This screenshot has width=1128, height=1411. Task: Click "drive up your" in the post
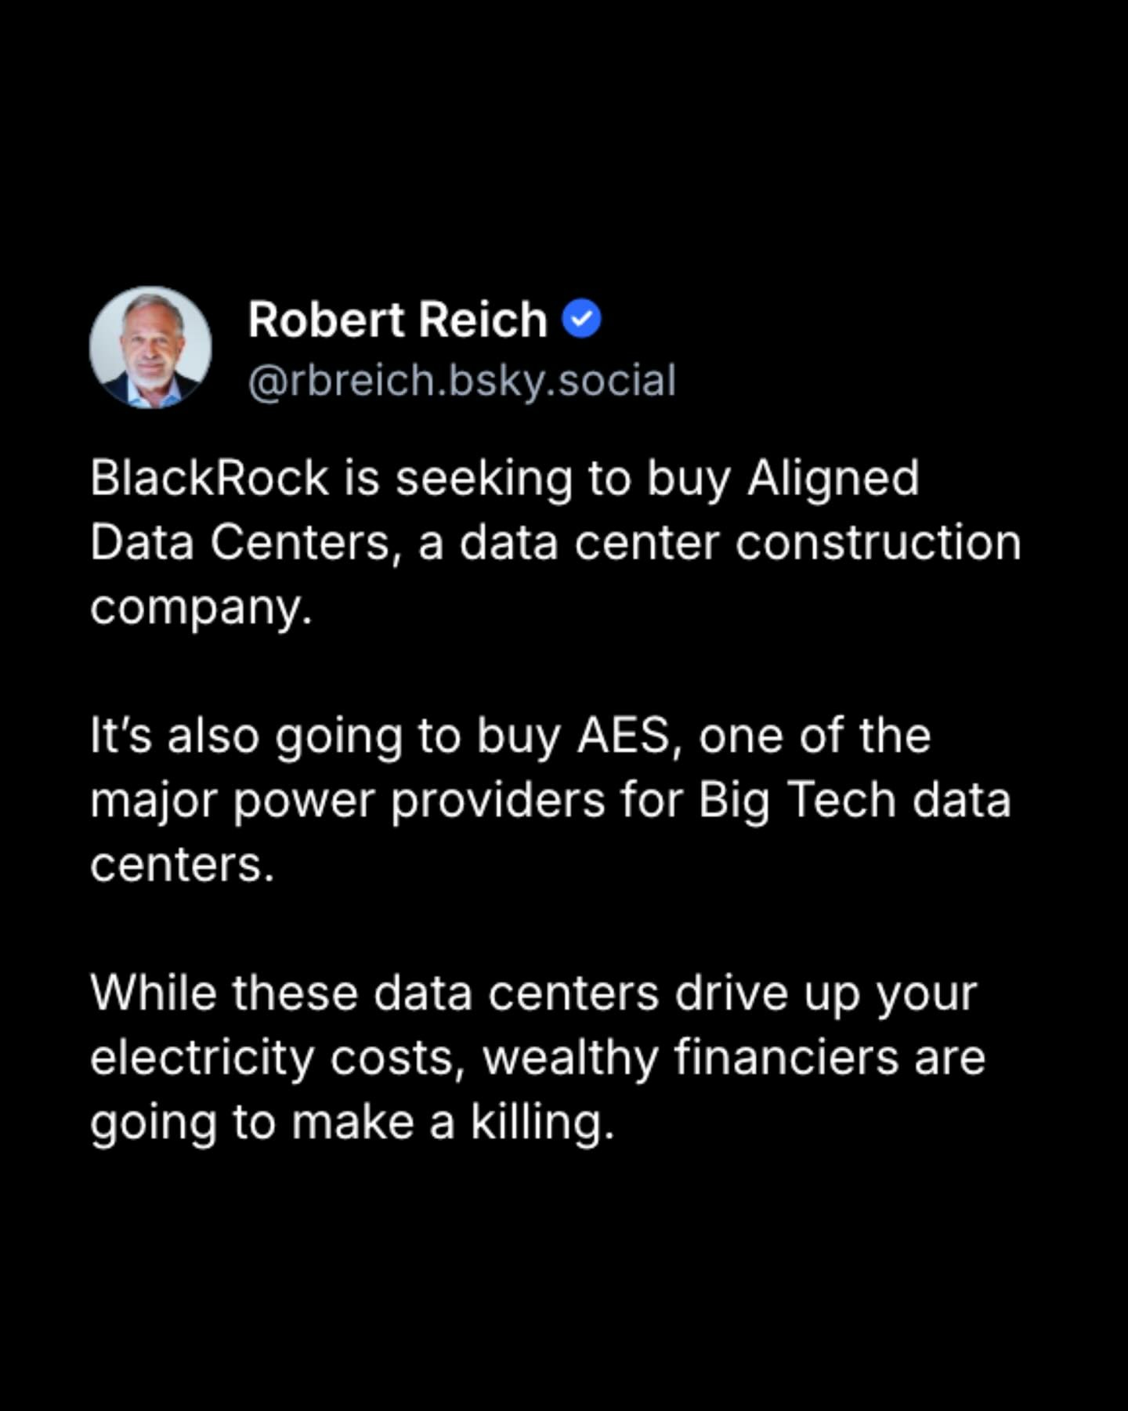tap(826, 993)
